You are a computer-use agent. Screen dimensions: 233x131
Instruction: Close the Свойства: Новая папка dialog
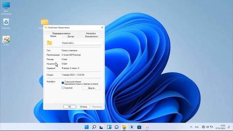point(102,28)
